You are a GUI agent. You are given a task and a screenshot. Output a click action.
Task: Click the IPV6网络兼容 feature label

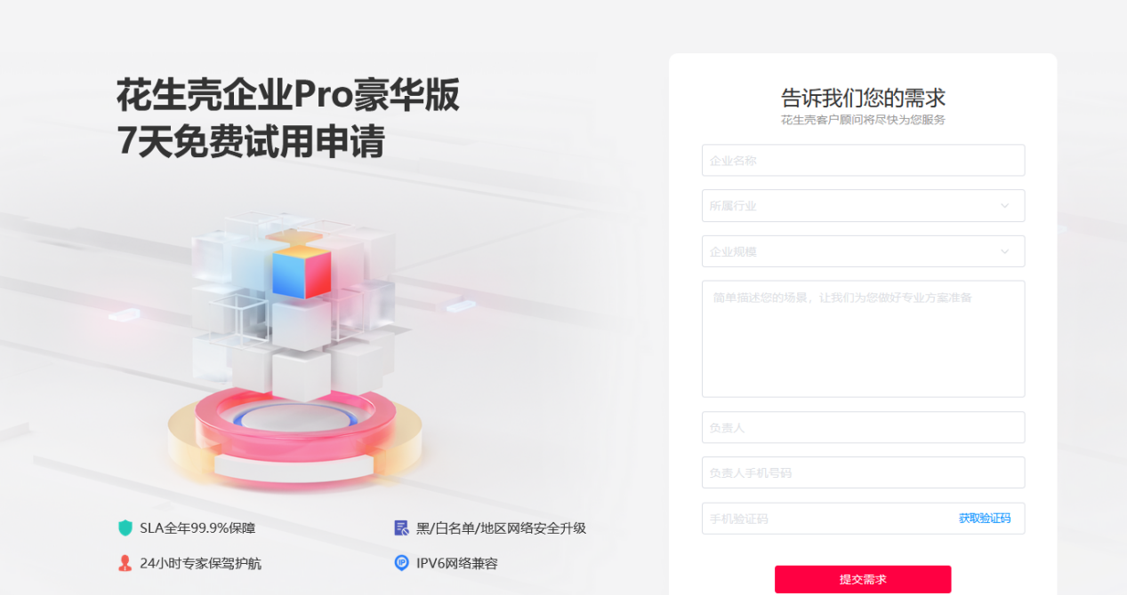click(457, 564)
